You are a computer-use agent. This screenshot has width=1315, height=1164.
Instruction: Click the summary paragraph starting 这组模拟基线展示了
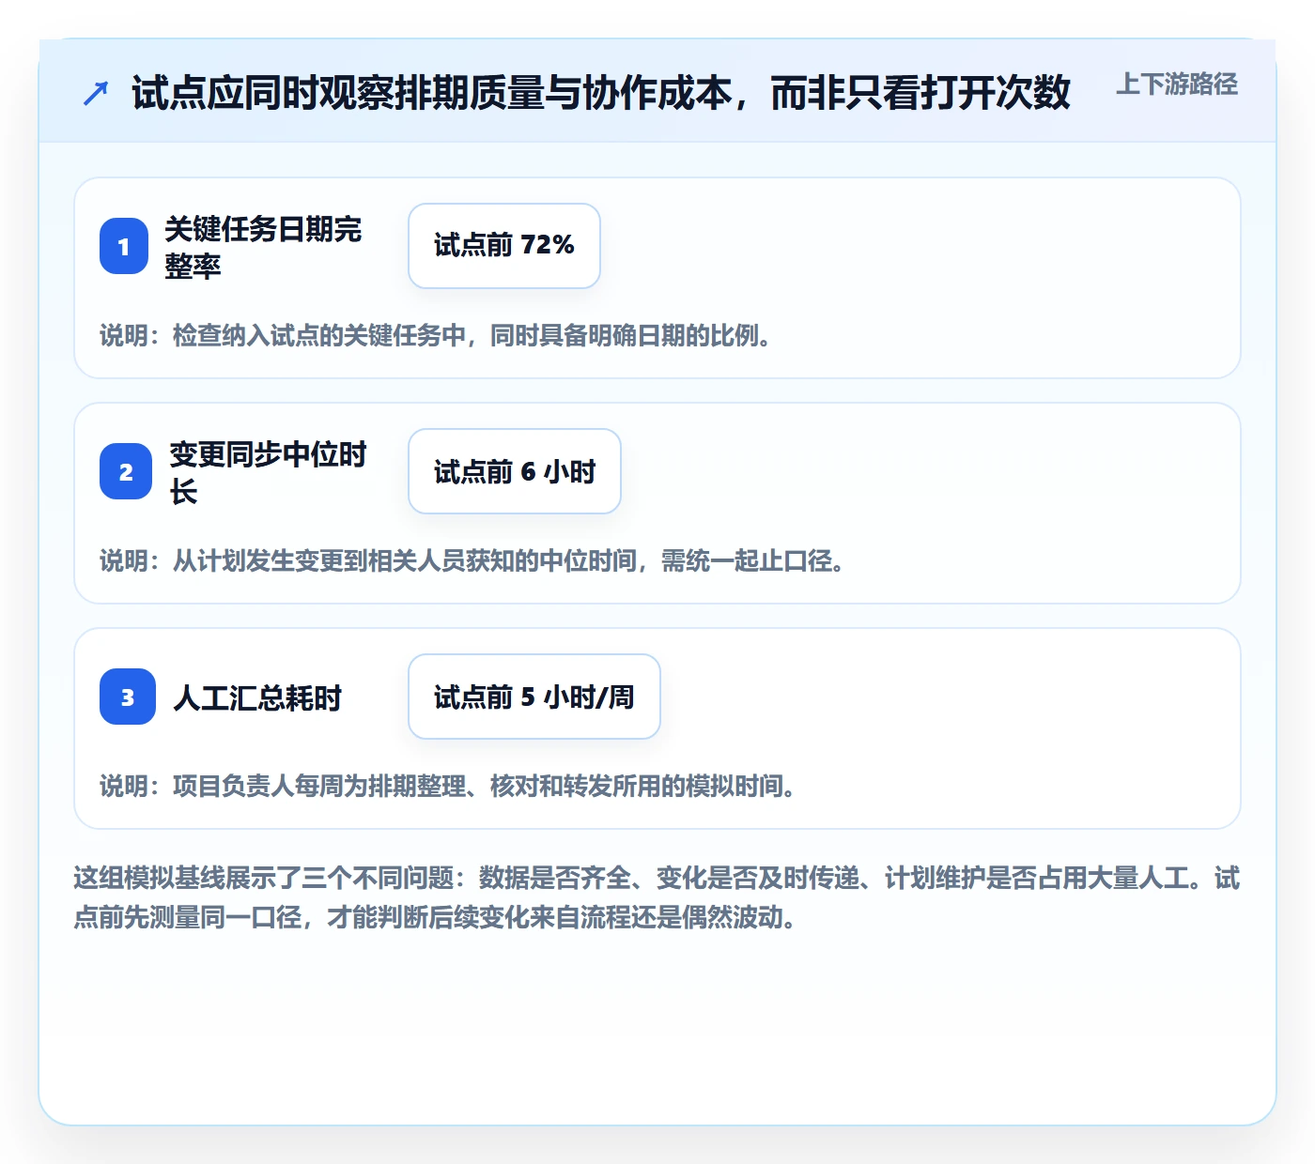tap(657, 897)
